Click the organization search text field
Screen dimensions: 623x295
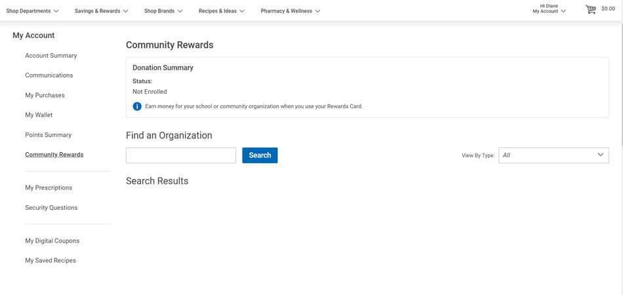[181, 155]
